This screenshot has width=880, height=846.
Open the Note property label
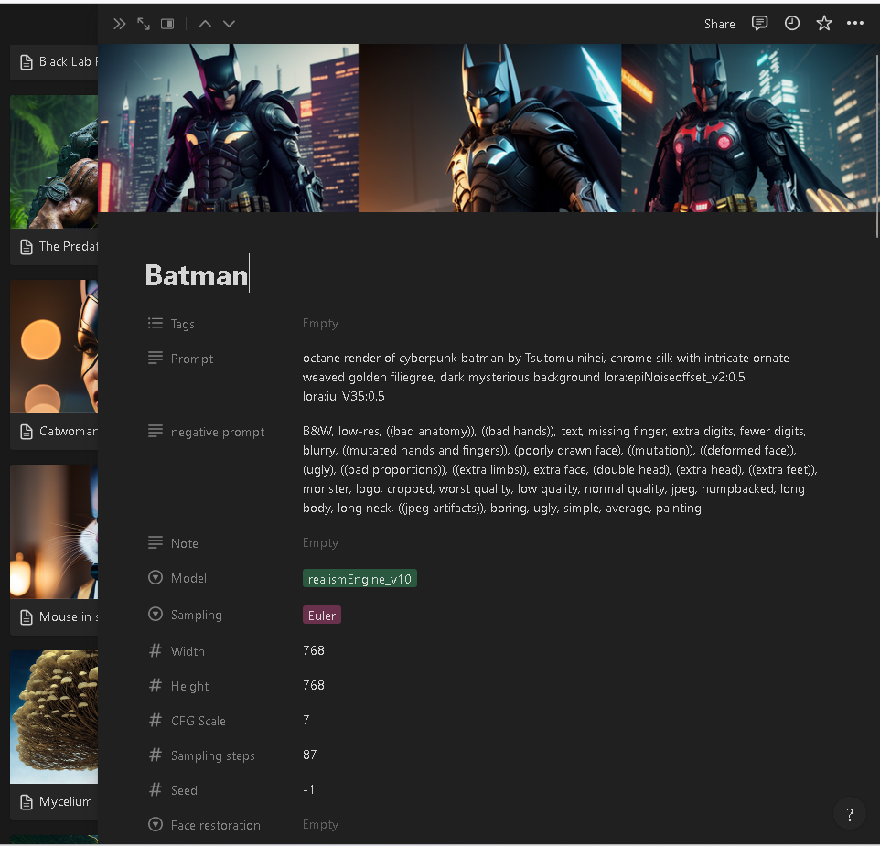(185, 543)
